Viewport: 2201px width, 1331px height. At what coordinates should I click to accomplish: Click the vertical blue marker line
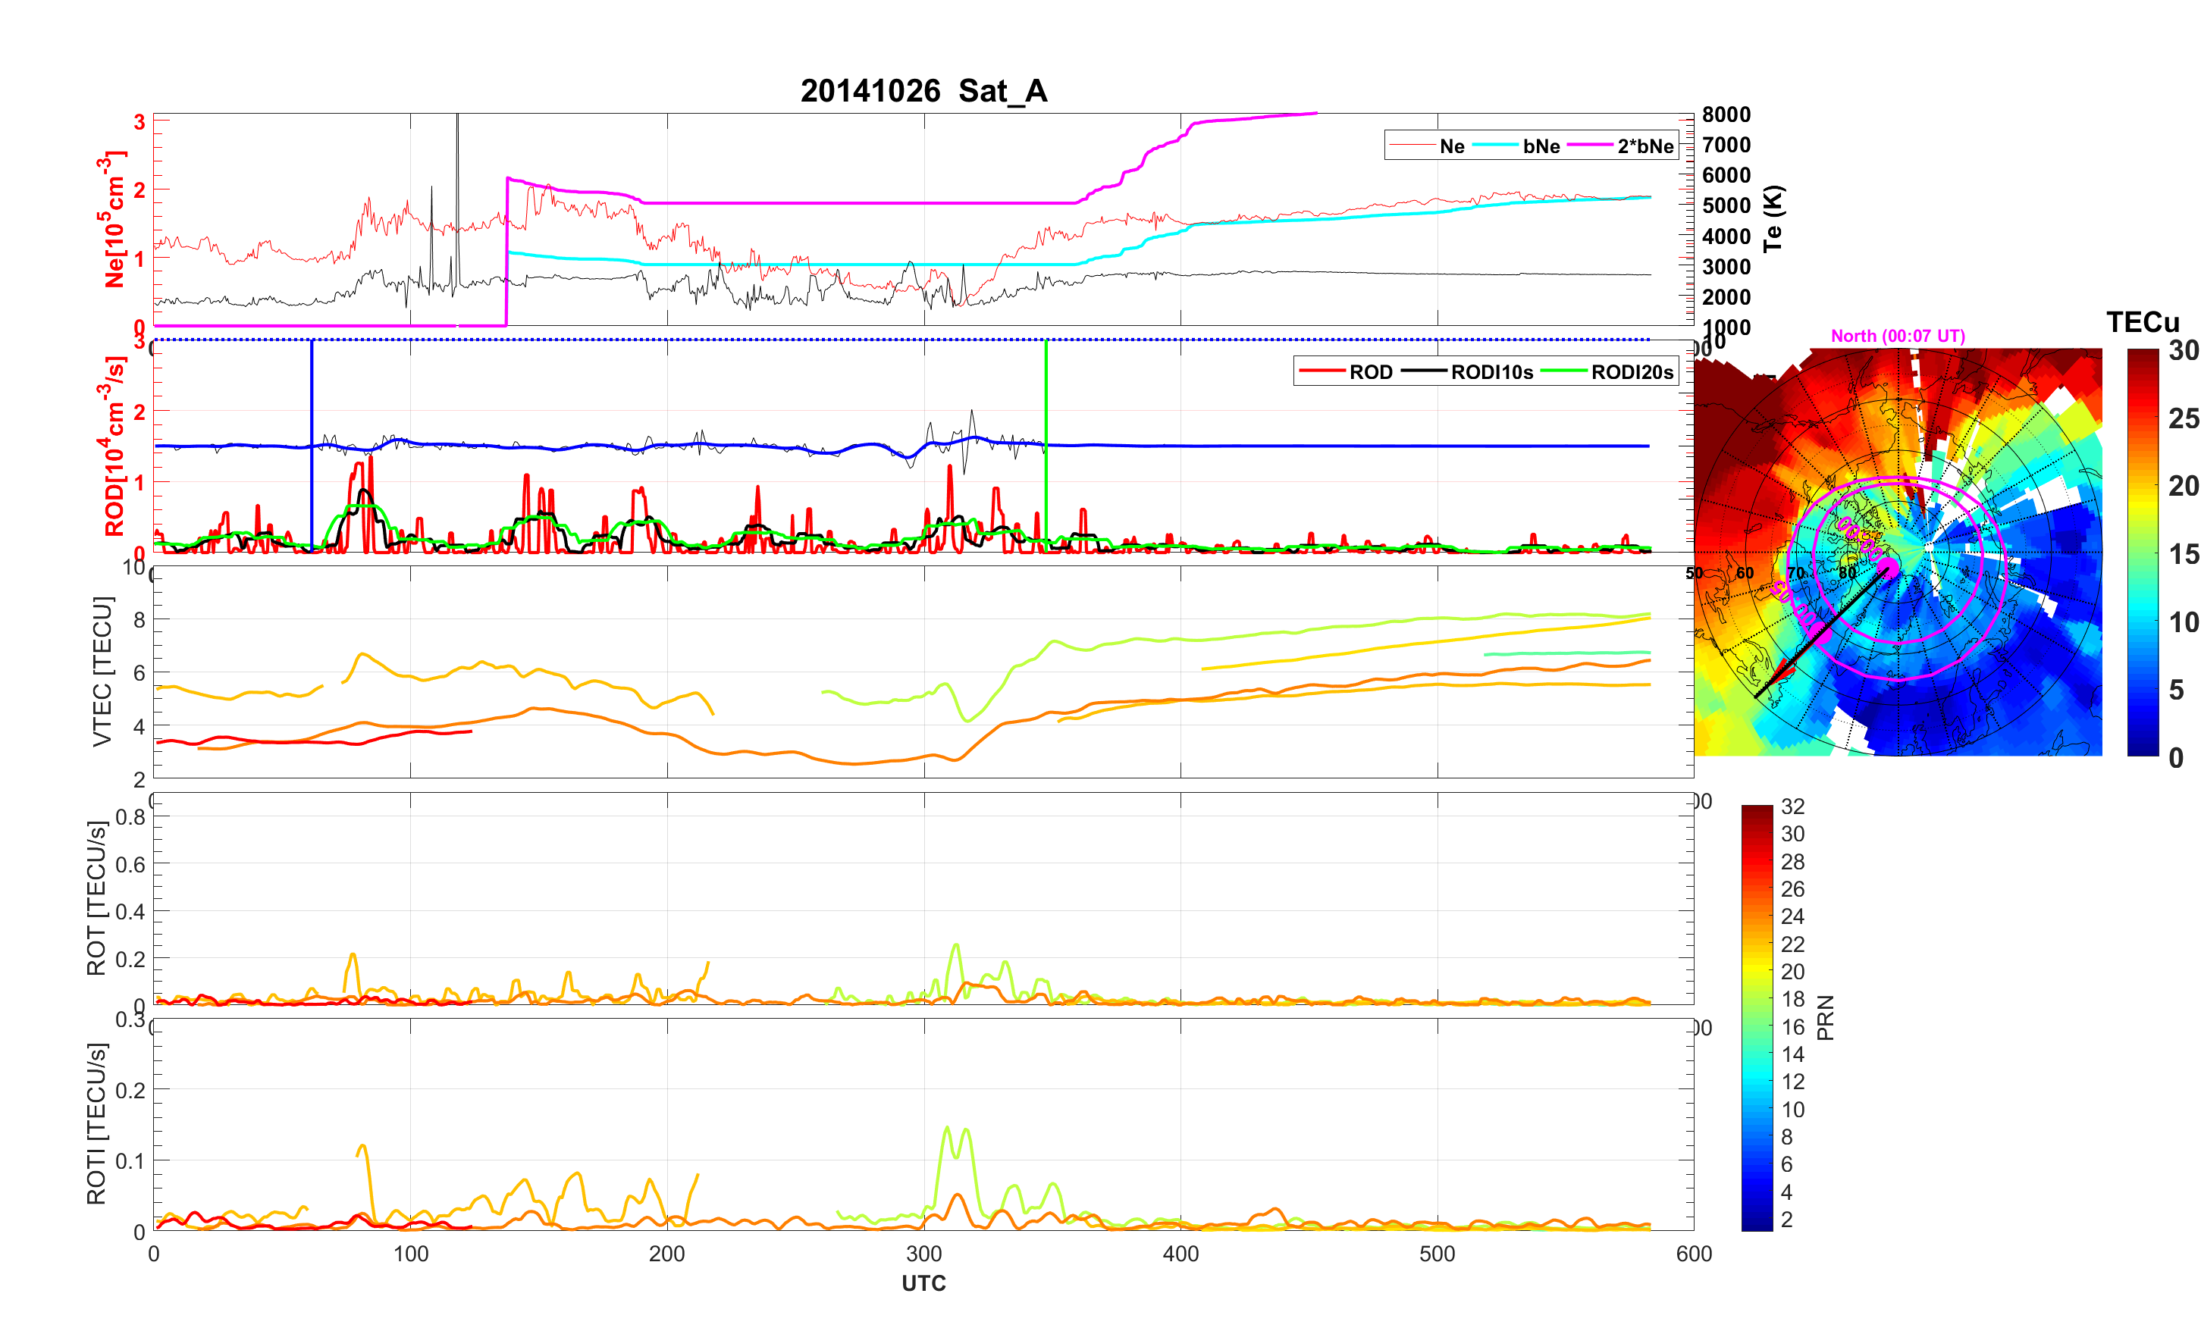tap(312, 402)
